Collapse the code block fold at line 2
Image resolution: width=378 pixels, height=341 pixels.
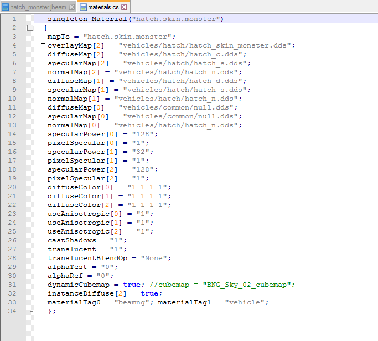30,28
